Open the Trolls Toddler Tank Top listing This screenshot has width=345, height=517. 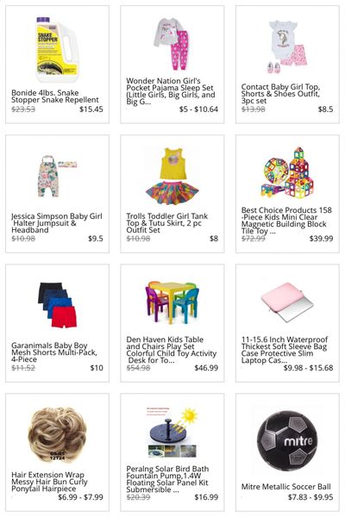coord(167,223)
